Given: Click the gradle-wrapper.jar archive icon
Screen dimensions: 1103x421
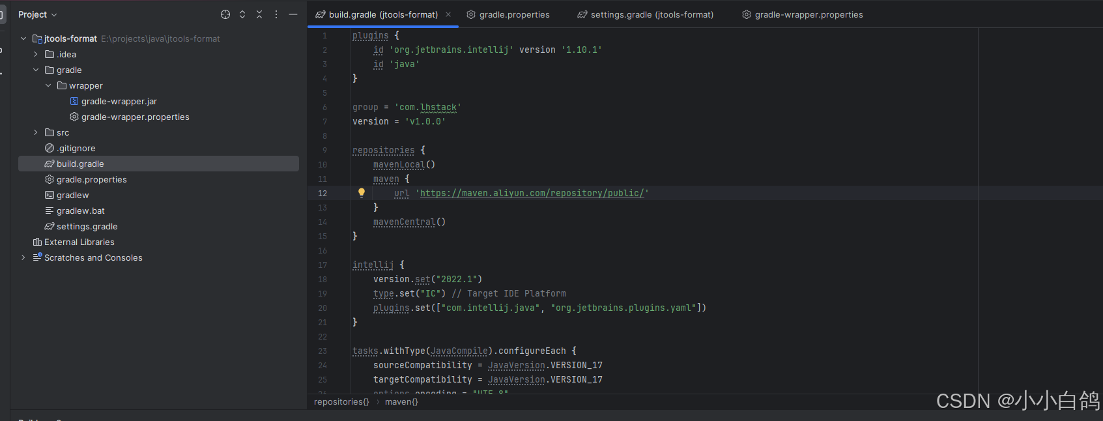Looking at the screenshot, I should pyautogui.click(x=74, y=101).
